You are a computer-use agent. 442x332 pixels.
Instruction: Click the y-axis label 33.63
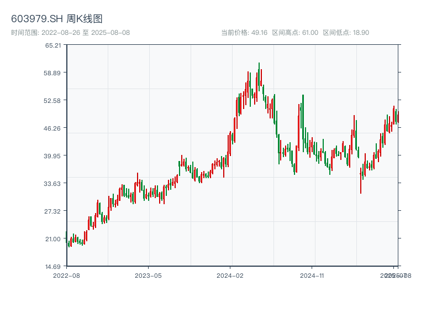[52, 184]
